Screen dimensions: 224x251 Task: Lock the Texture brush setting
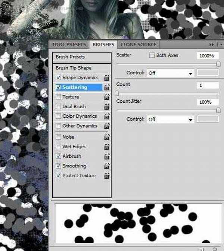coord(107,97)
